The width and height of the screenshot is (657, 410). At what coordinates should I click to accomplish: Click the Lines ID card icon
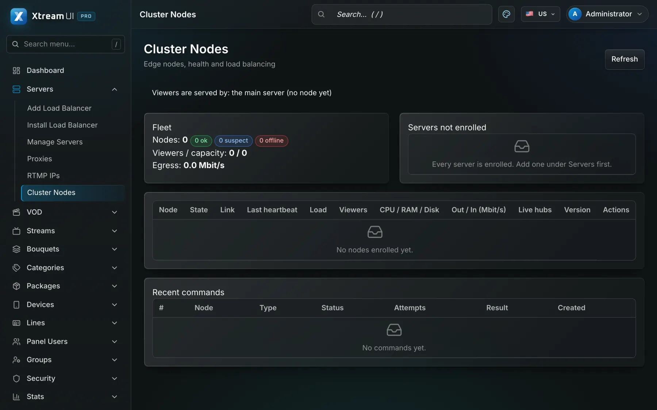coord(16,323)
